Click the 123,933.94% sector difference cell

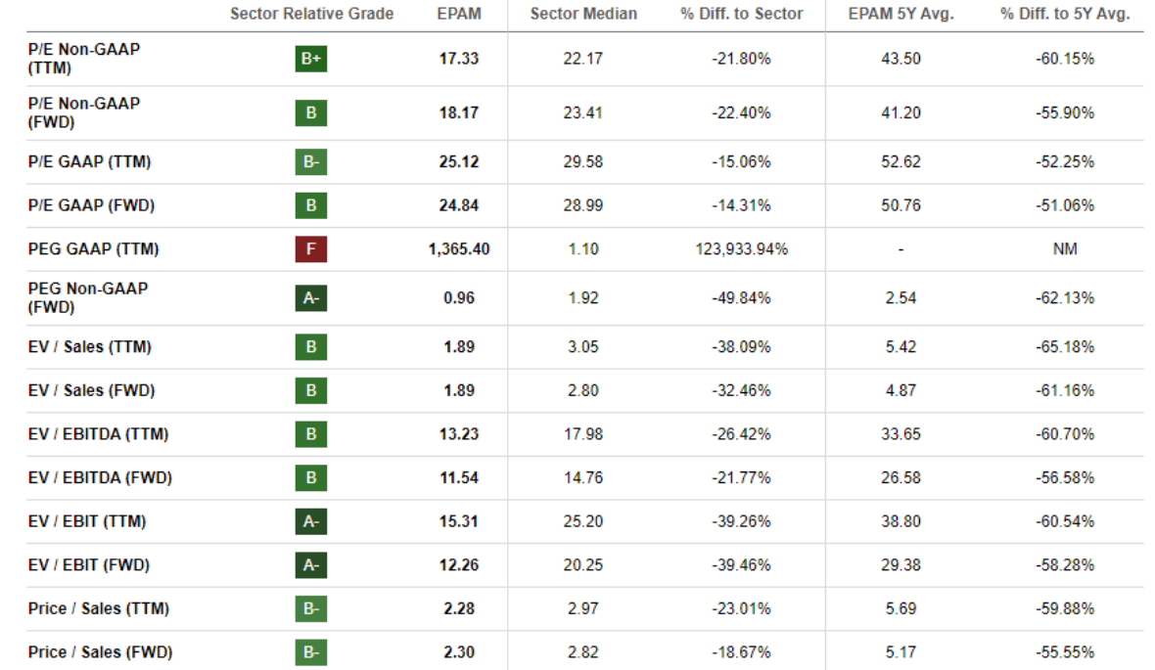point(741,249)
